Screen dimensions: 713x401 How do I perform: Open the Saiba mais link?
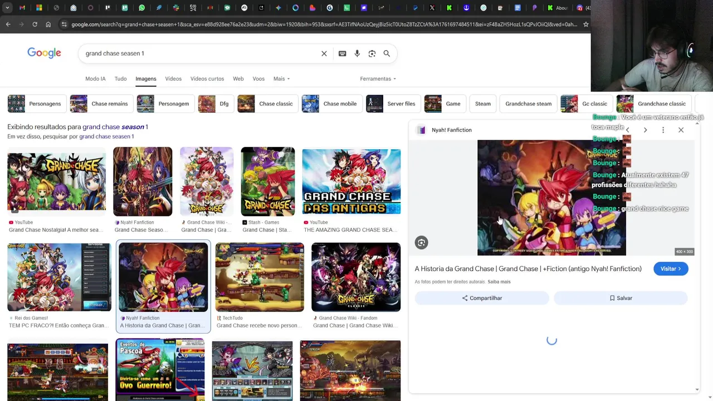499,282
